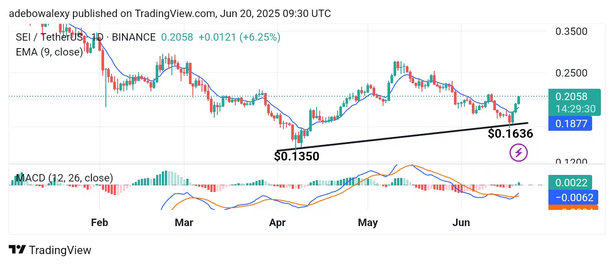The width and height of the screenshot is (614, 265).
Task: Click the TradingView logo icon
Action: click(17, 250)
